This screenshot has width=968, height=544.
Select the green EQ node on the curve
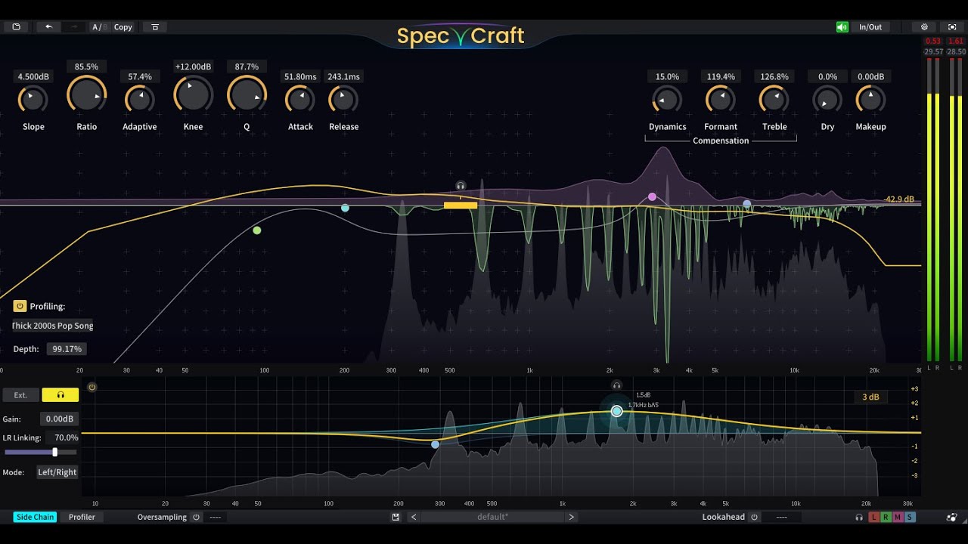[257, 230]
